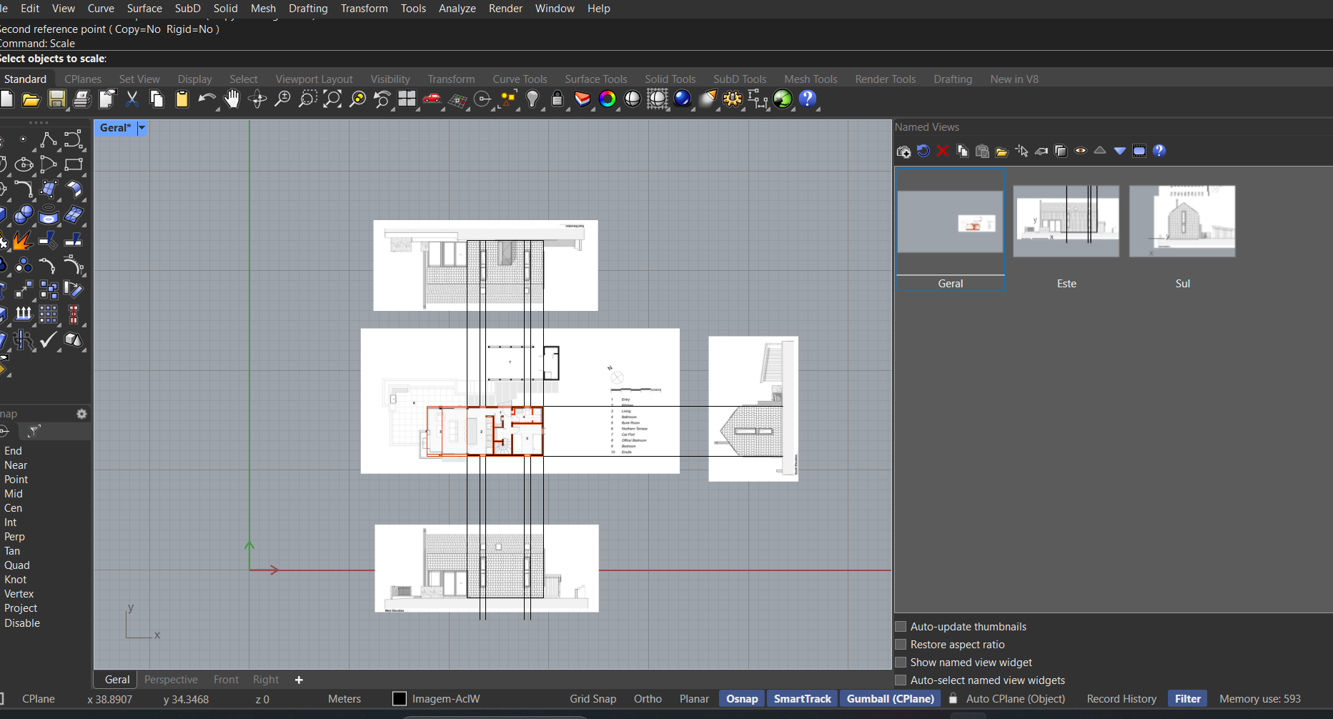Click the Lock padlock icon
Viewport: 1333px width, 719px height.
pyautogui.click(x=558, y=99)
